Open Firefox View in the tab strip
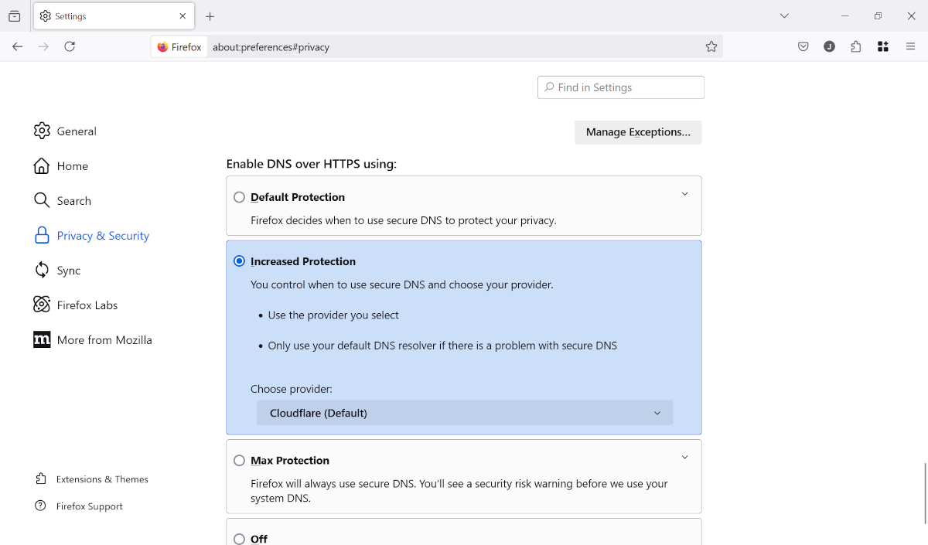This screenshot has height=545, width=928. (14, 15)
